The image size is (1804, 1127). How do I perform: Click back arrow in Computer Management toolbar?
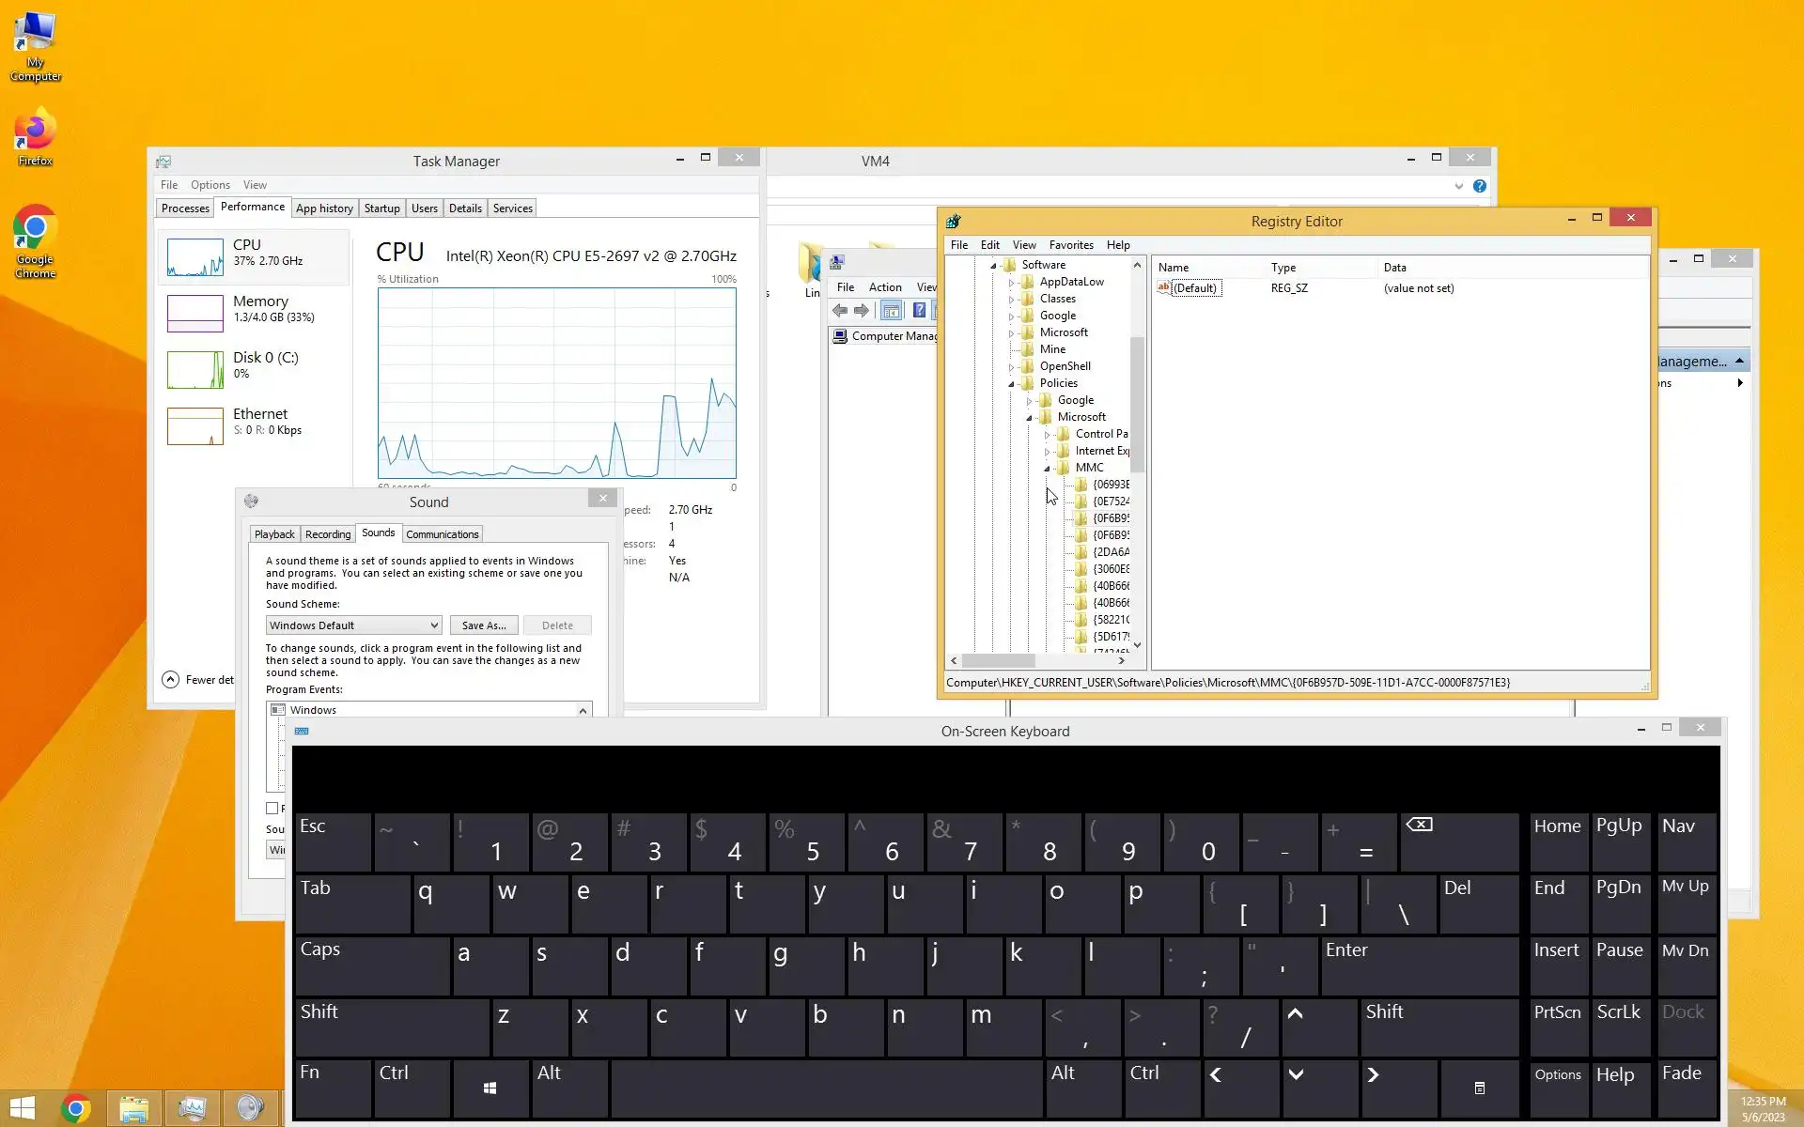(x=839, y=311)
